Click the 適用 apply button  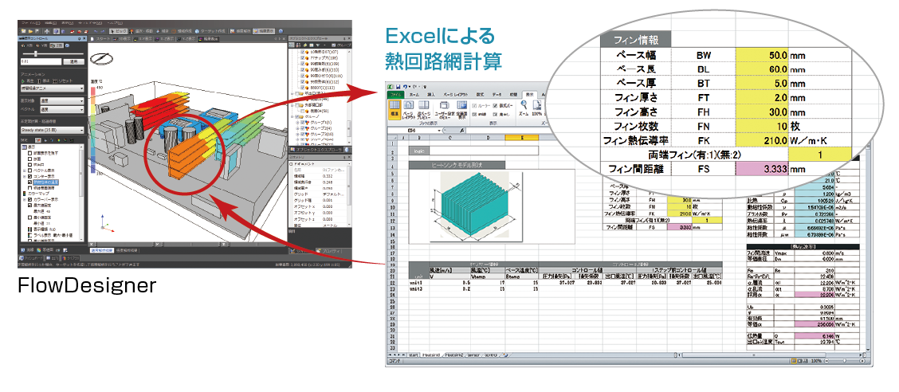[x=73, y=61]
